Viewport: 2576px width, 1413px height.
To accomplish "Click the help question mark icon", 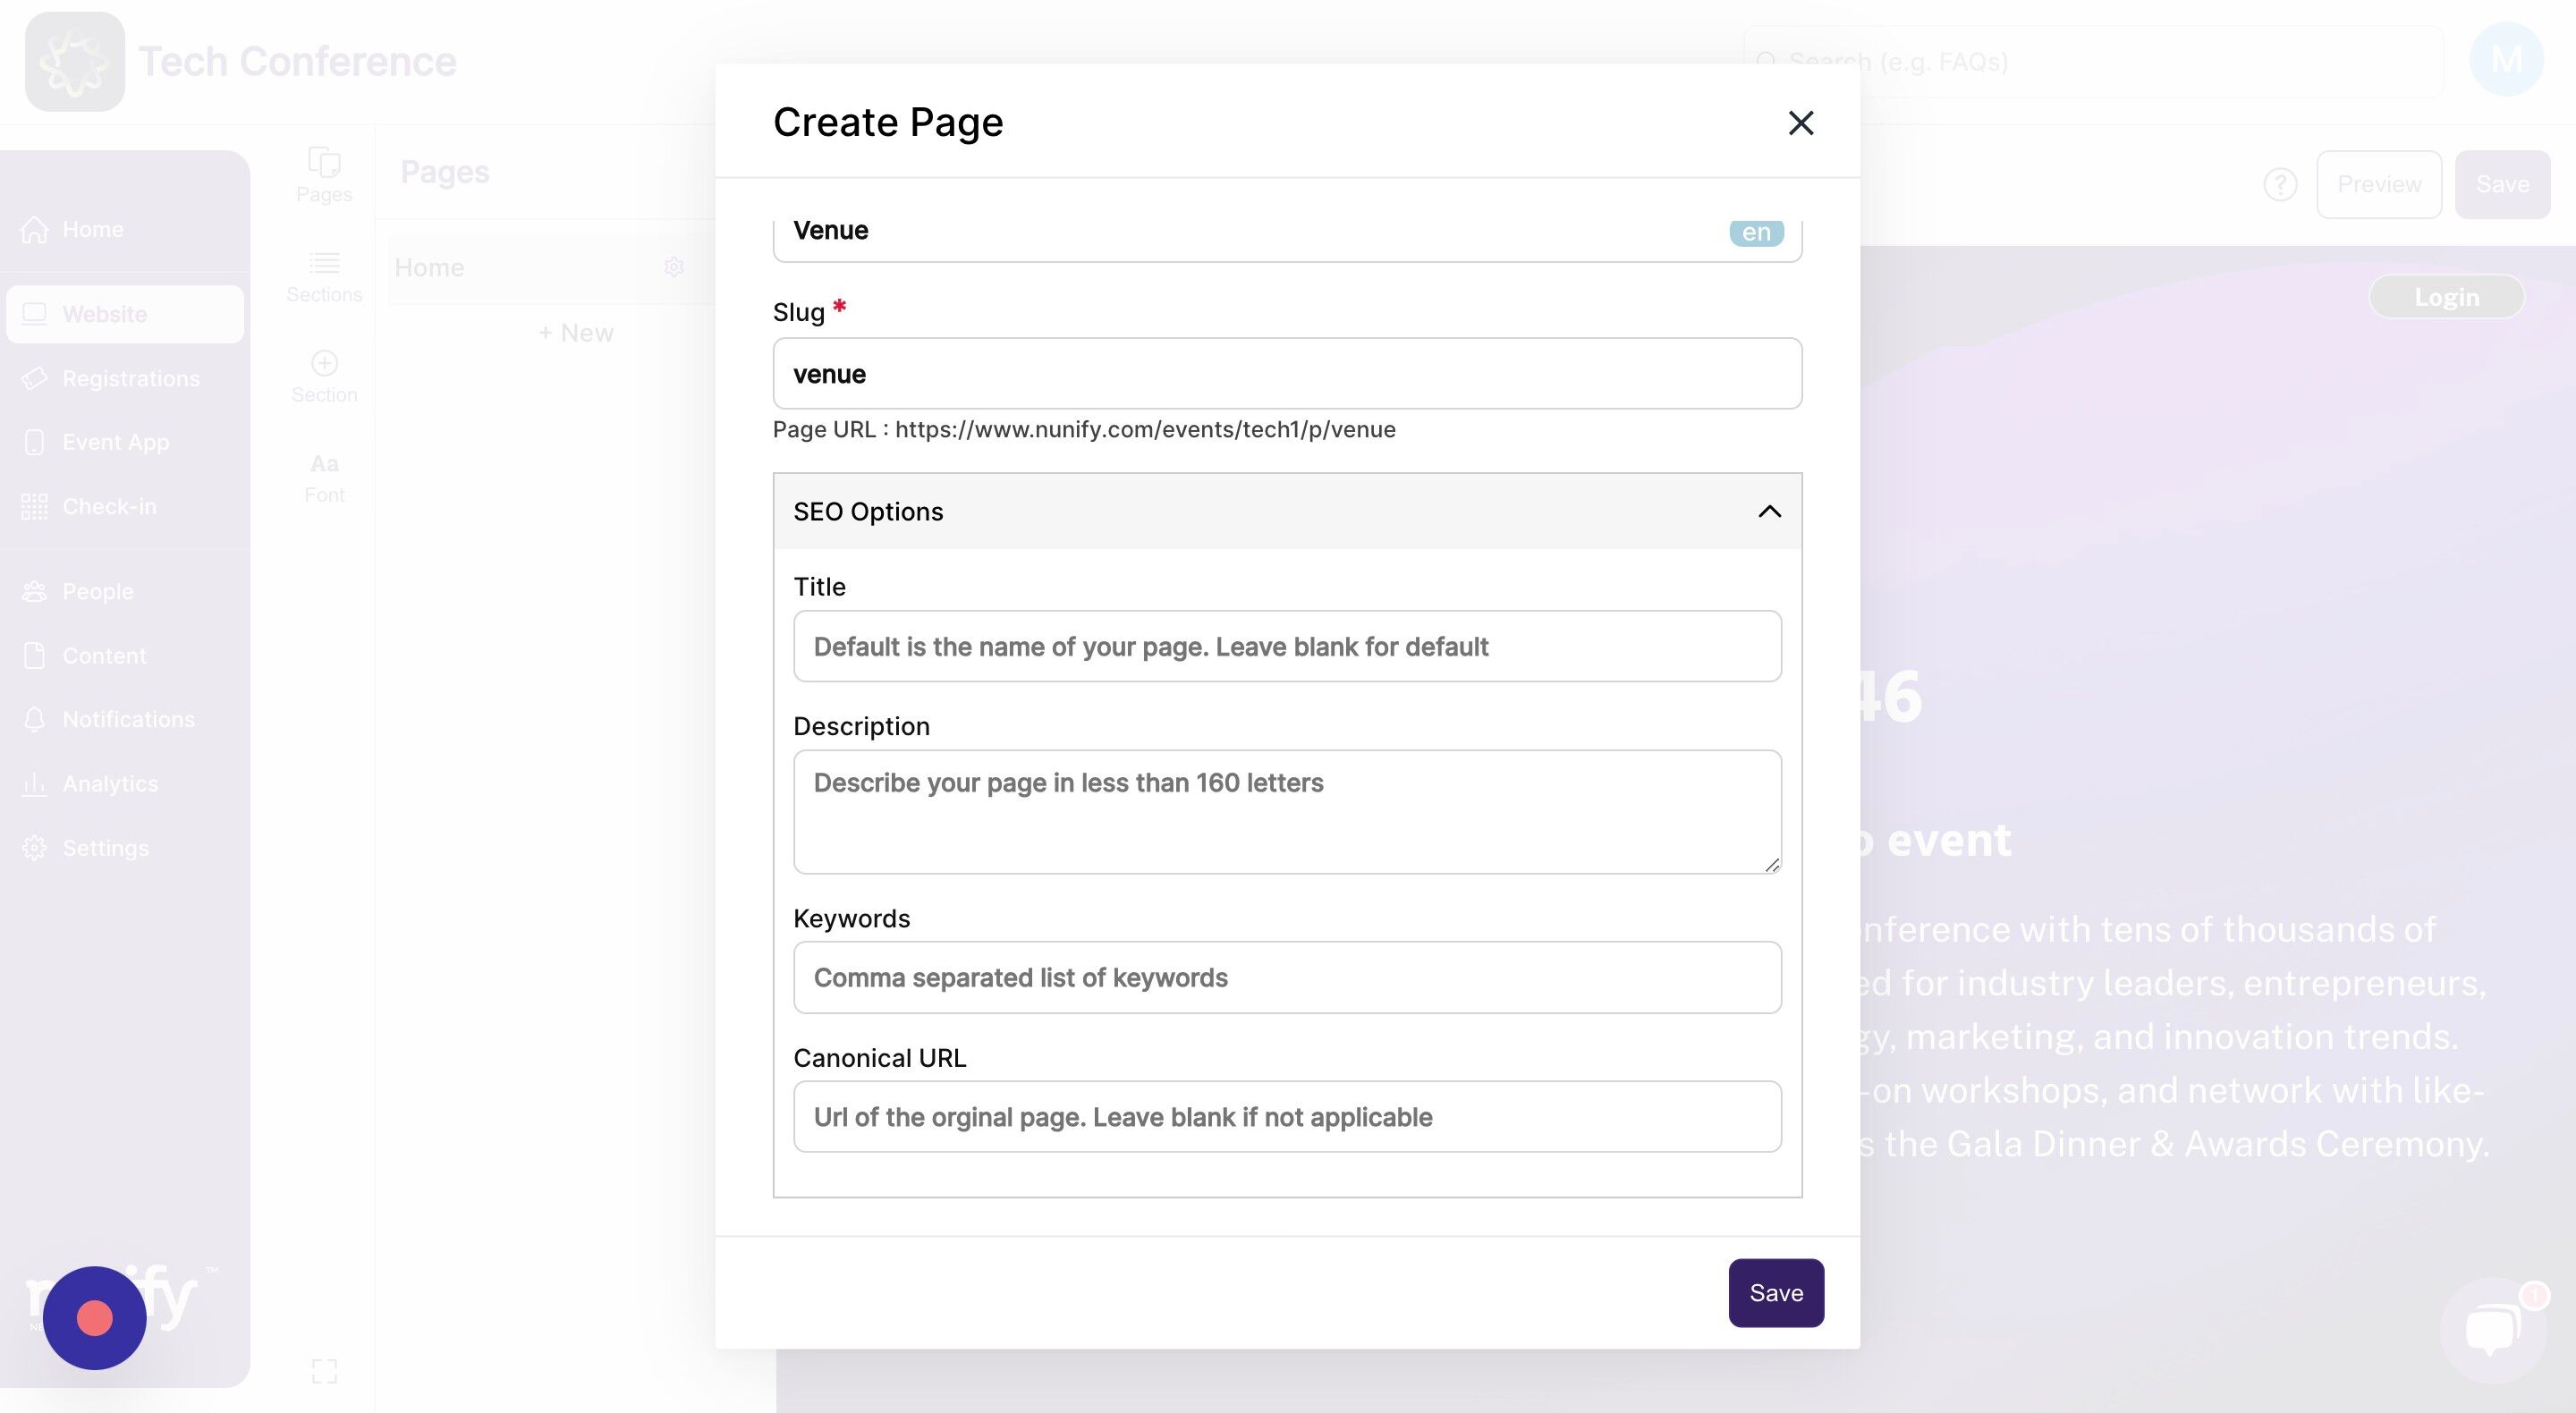I will pyautogui.click(x=2279, y=185).
